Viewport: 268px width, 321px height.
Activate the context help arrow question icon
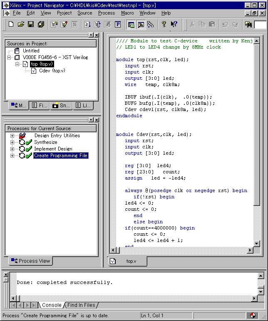pos(174,25)
